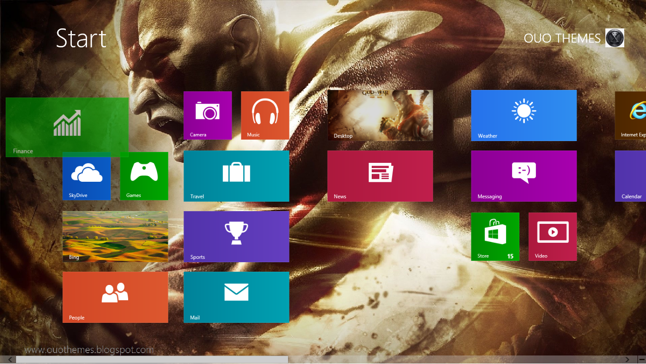The width and height of the screenshot is (646, 364).
Task: Click the OUO THEMES user name
Action: 562,38
